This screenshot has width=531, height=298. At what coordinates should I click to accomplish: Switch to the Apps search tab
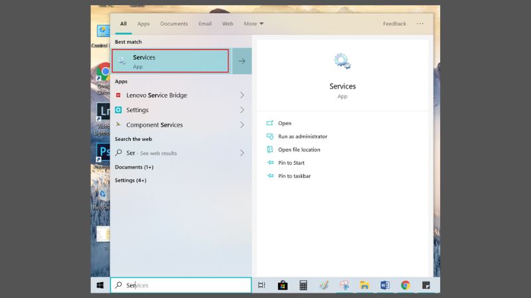click(143, 24)
